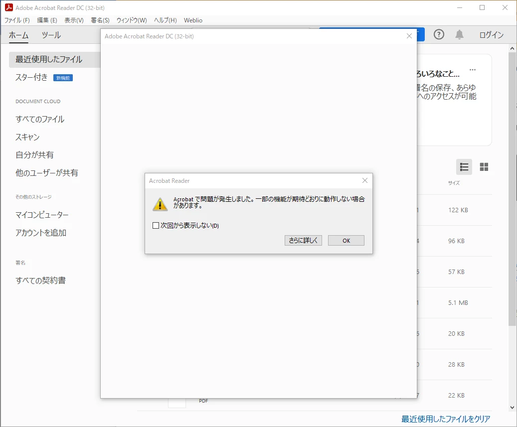This screenshot has height=427, width=517.
Task: Switch to the ツール tab
Action: (51, 35)
